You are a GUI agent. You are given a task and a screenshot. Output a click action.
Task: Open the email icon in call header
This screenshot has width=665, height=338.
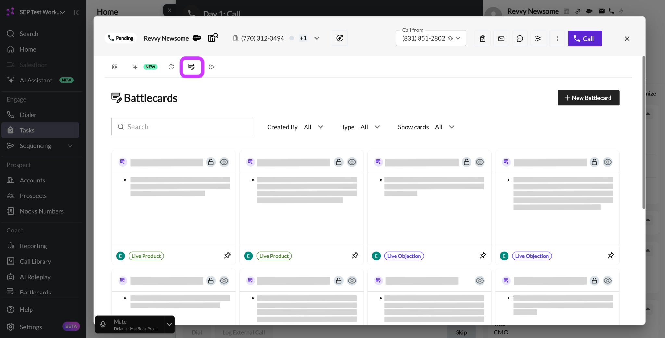(x=501, y=38)
